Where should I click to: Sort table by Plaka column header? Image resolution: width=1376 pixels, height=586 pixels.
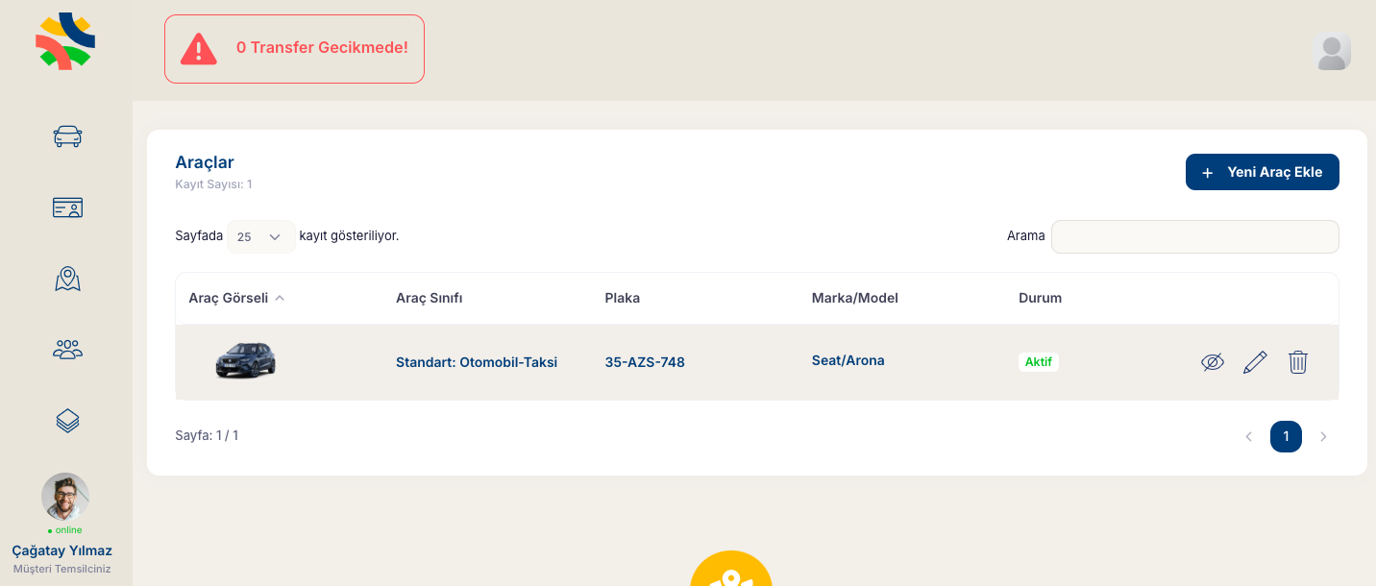point(622,298)
